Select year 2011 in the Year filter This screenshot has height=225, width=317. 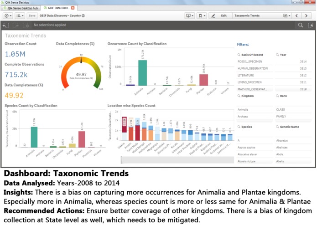coord(293,82)
